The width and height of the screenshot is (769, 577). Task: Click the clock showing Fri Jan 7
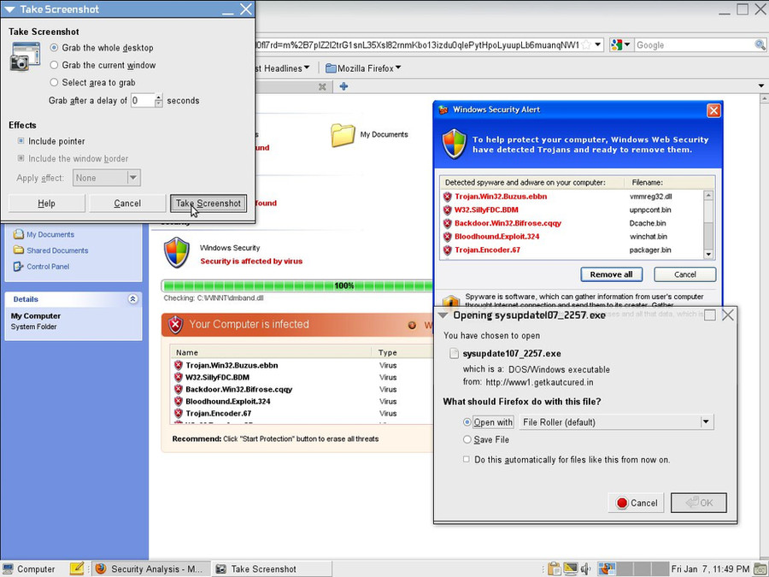(710, 568)
